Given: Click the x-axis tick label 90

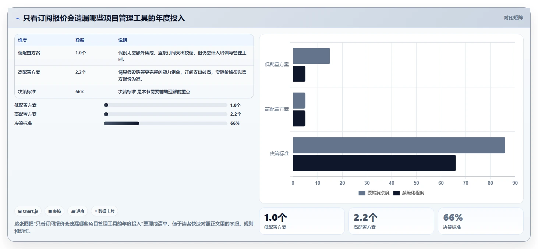Looking at the screenshot, I should [515, 183].
